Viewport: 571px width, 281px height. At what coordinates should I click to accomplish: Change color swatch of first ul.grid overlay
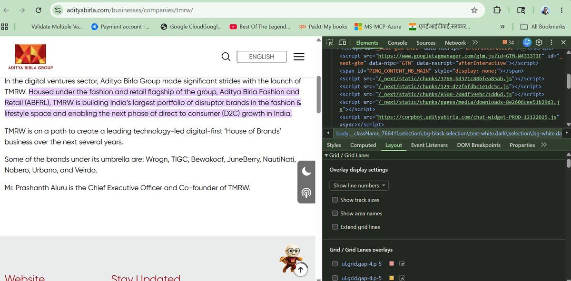tap(392, 264)
